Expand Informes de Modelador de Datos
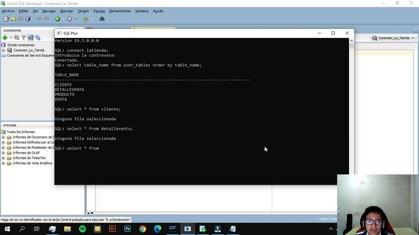This screenshot has height=235, width=419. [x=3, y=148]
